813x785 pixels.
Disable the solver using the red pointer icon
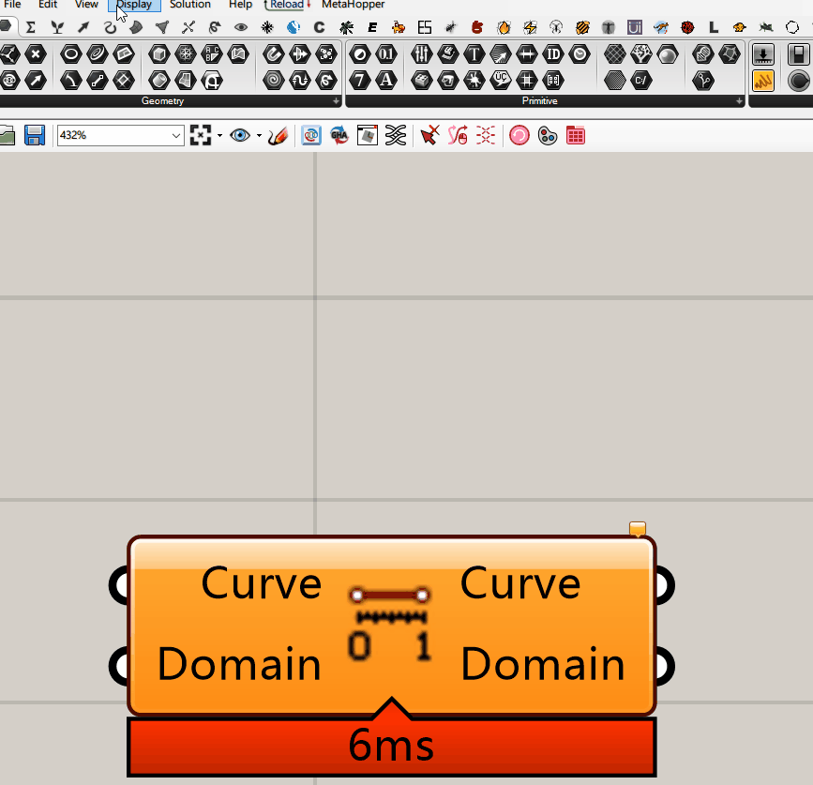tap(428, 135)
